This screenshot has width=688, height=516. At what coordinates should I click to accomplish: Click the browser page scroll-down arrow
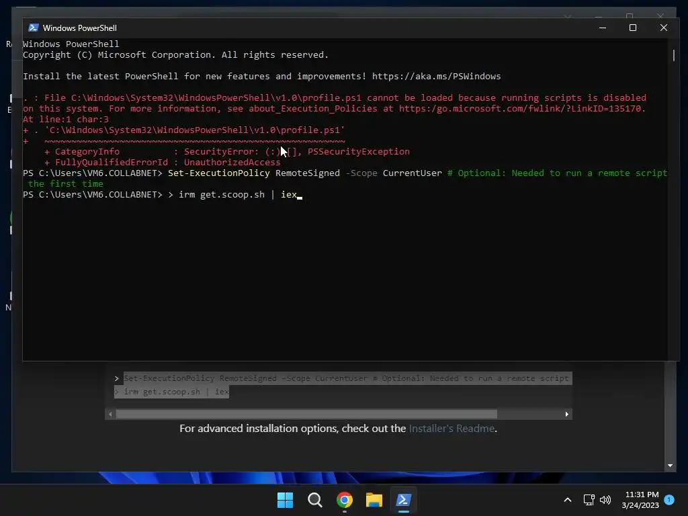click(670, 466)
